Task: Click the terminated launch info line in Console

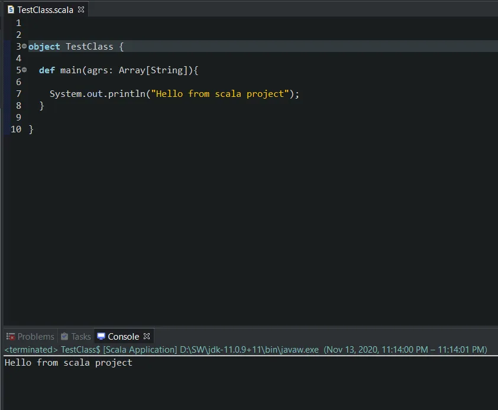Action: [246, 350]
